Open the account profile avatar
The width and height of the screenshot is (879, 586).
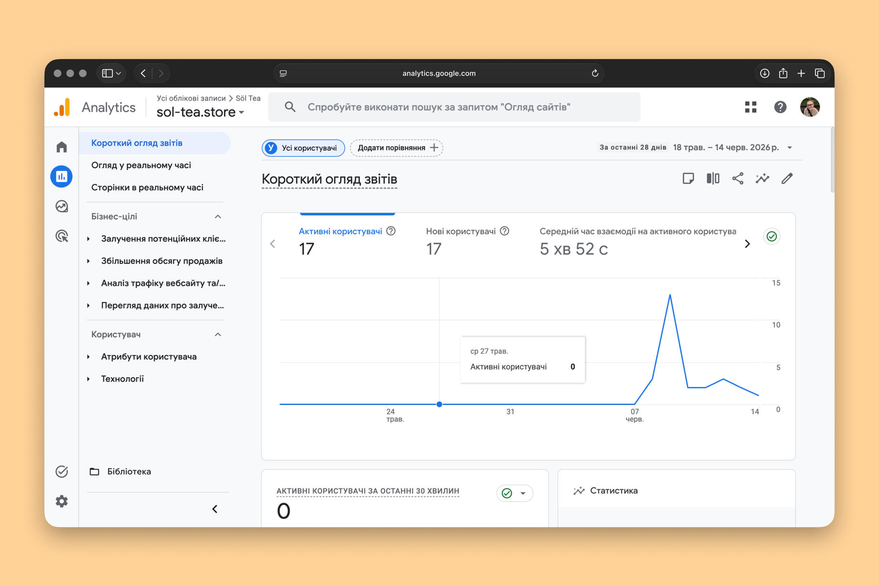[x=810, y=107]
